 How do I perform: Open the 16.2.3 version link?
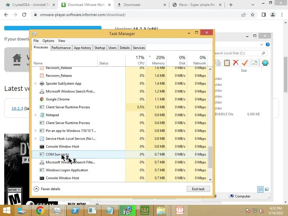17,109
